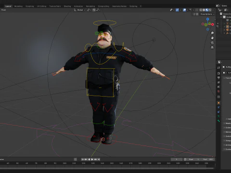Toggle the camera view icon
This screenshot has width=231, height=173.
[212, 43]
